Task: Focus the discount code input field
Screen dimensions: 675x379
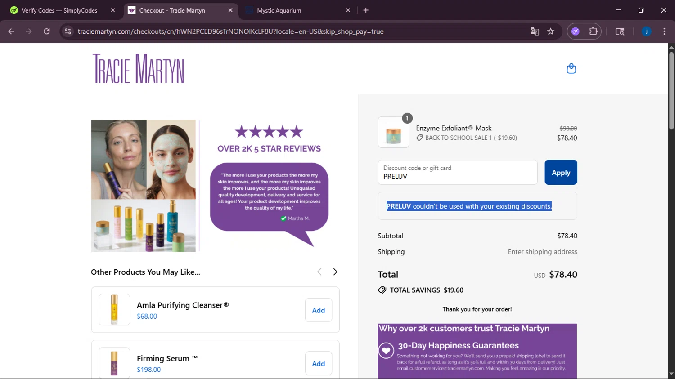Action: 458,172
